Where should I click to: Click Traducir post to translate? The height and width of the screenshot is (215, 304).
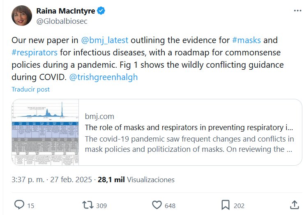coord(30,89)
